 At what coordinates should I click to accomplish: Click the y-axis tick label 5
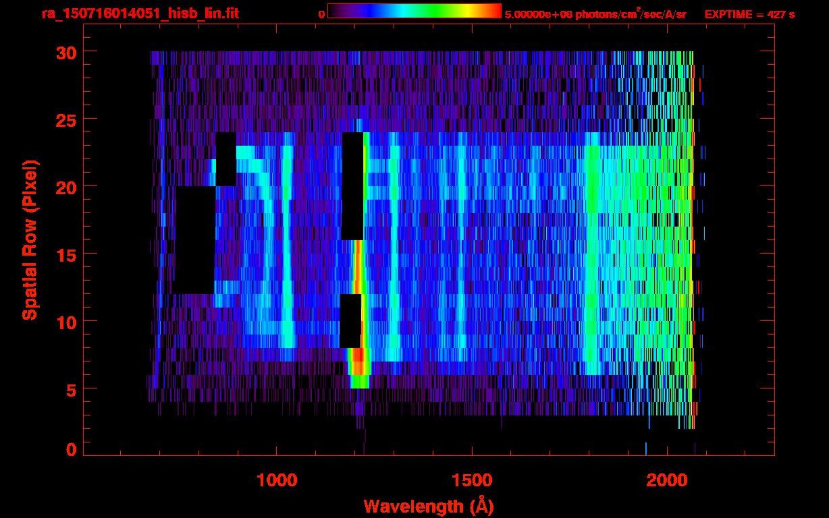tap(70, 389)
